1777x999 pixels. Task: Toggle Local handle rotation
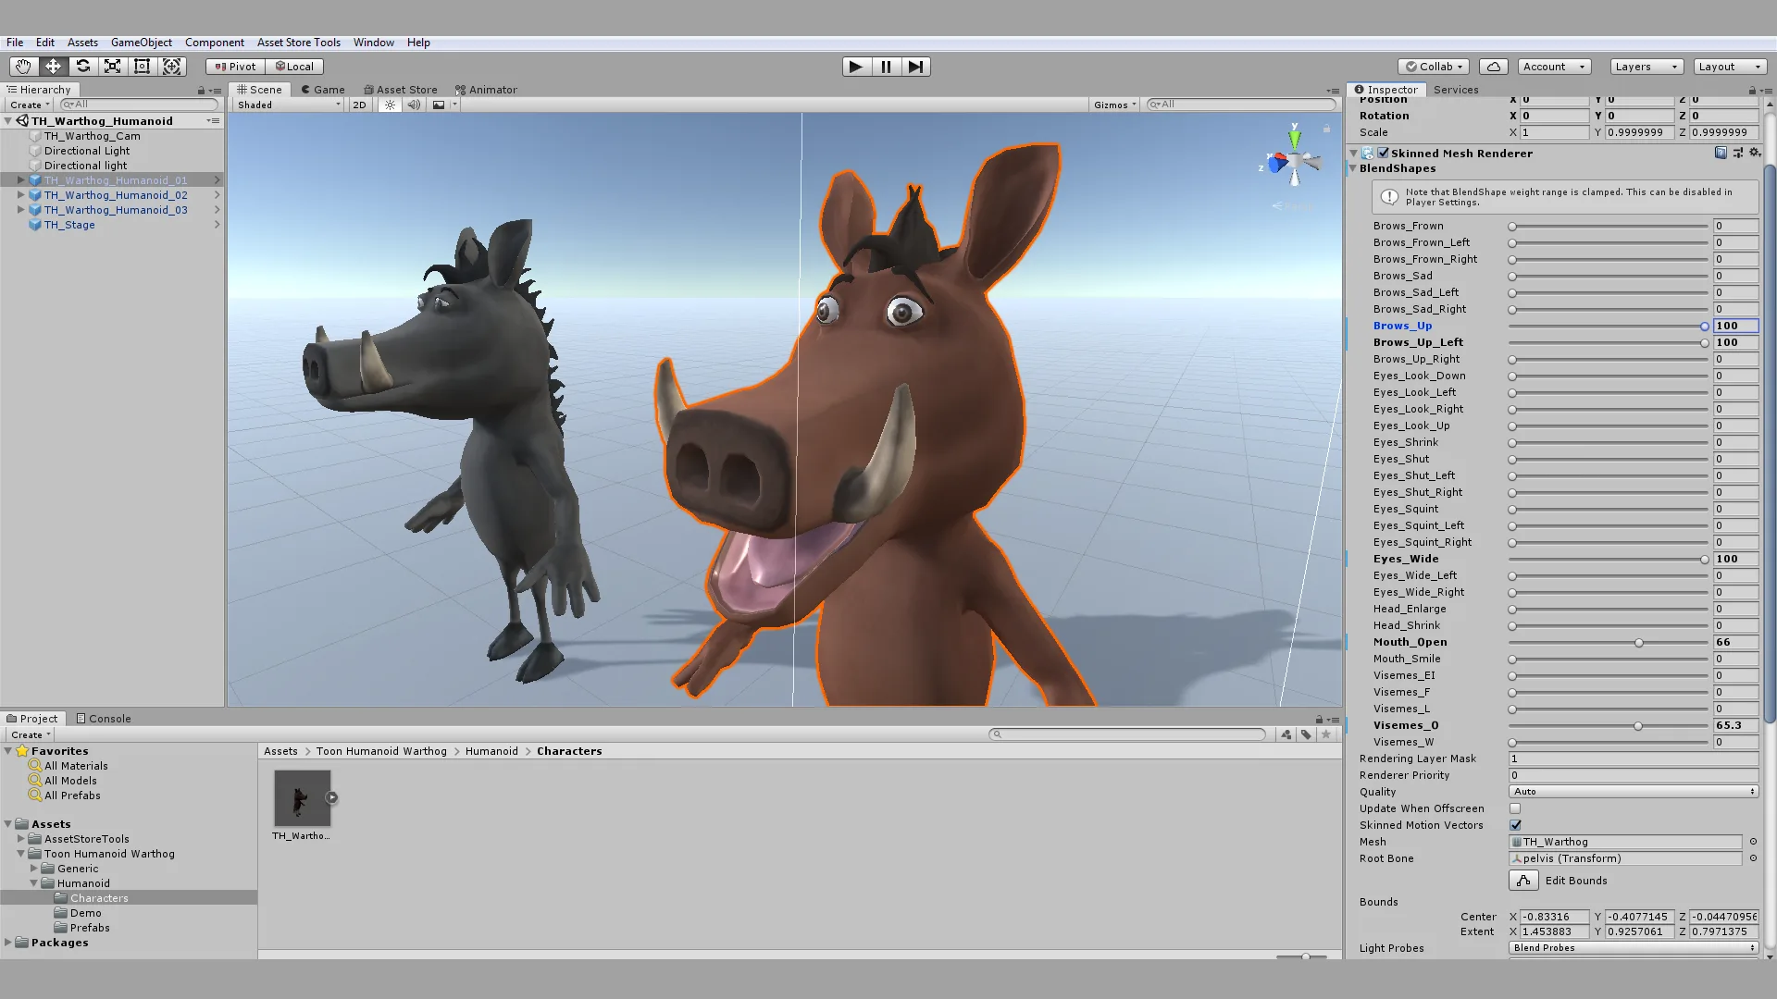[x=295, y=67]
